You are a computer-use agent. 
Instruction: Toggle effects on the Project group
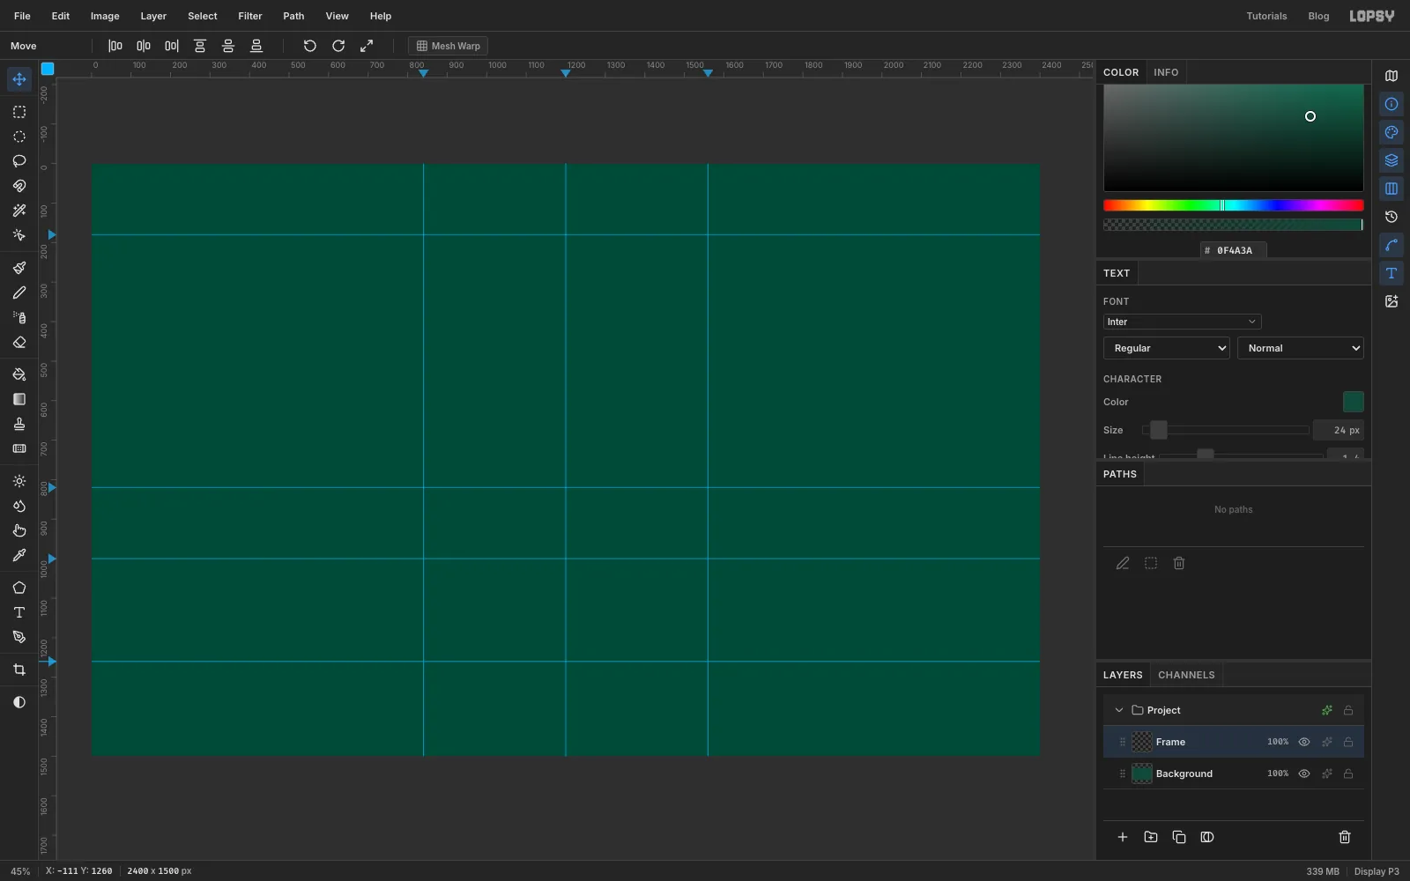(x=1327, y=710)
